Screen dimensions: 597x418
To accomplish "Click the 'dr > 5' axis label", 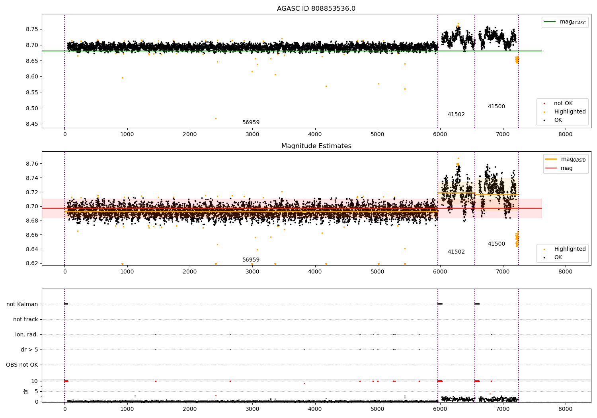I will pyautogui.click(x=29, y=350).
